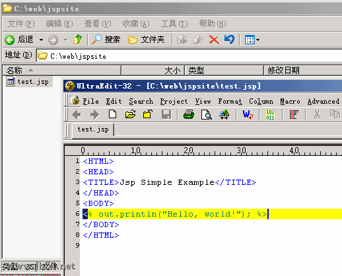This screenshot has height=276, width=342.
Task: Click the UltraEdit document icon left of File
Action: (x=75, y=100)
